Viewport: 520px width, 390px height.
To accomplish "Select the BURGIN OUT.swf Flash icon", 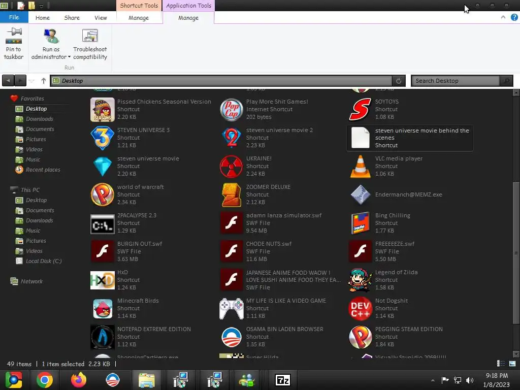I will tap(103, 251).
